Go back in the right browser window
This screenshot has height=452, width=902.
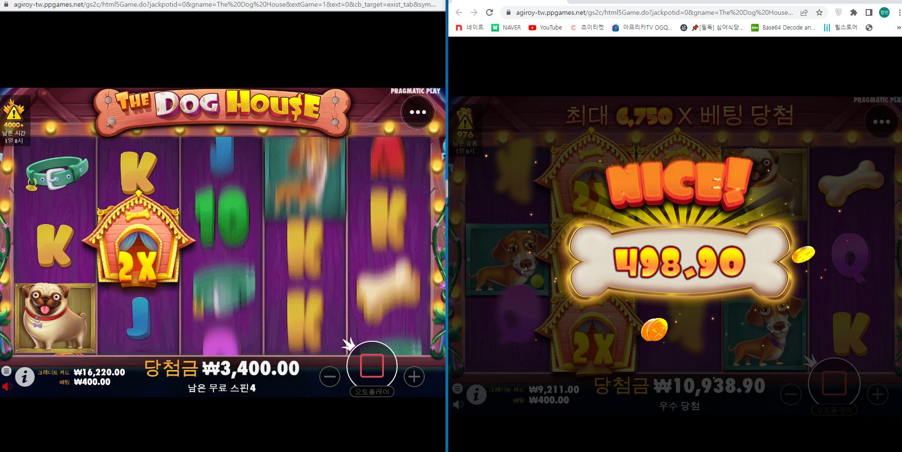click(x=459, y=12)
